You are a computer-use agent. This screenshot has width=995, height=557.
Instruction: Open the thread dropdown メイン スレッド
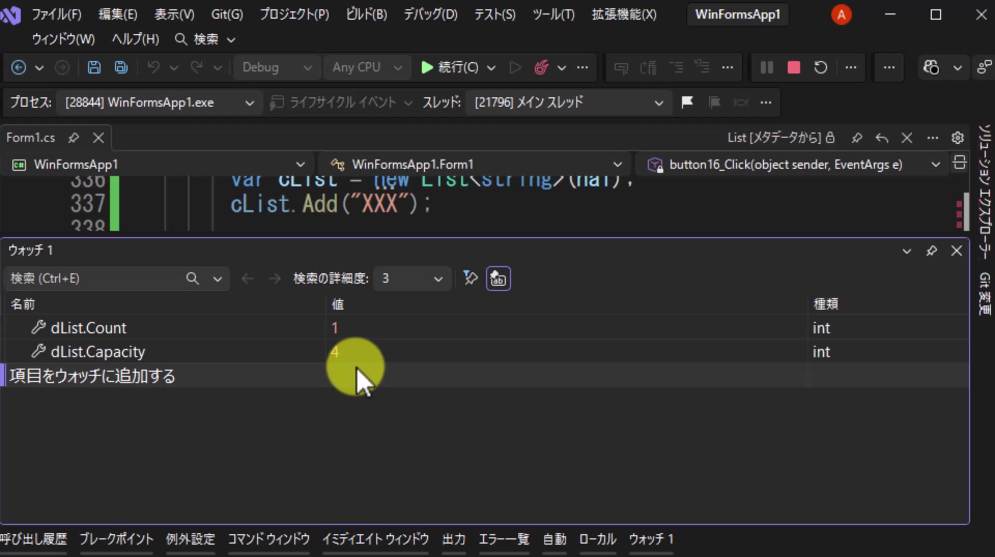pyautogui.click(x=569, y=102)
